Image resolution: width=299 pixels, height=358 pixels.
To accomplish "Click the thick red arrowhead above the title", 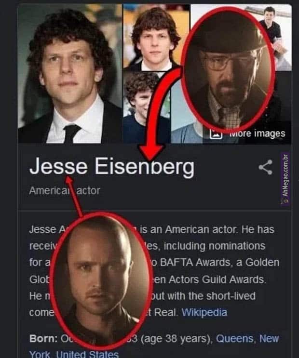I will (x=150, y=152).
